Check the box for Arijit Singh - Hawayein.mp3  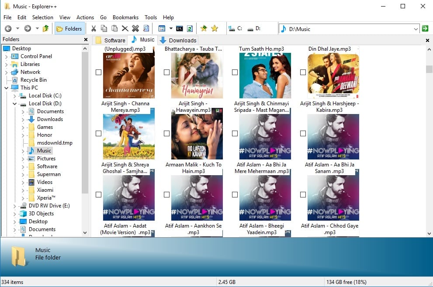tap(166, 73)
